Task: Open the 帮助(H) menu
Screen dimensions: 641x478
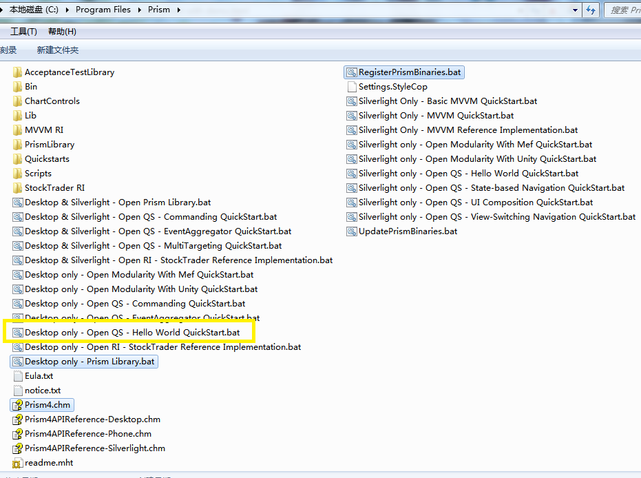Action: 62,32
